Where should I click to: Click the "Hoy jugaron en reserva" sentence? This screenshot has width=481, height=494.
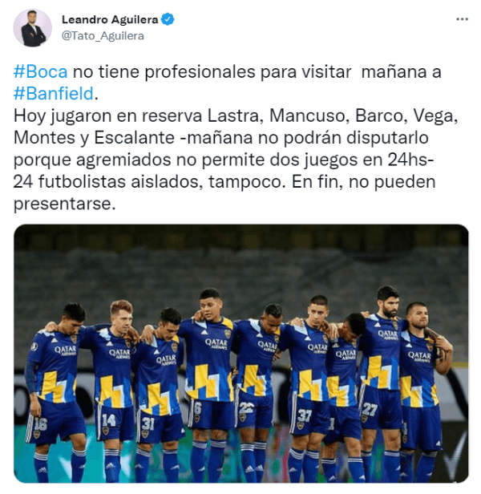pyautogui.click(x=107, y=116)
